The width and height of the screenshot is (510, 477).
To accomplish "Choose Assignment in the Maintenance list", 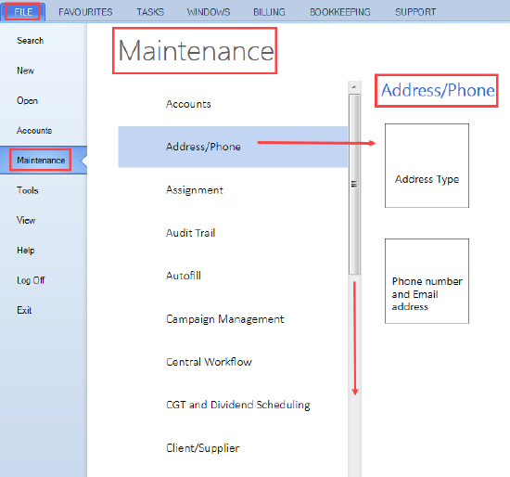I will coord(195,190).
